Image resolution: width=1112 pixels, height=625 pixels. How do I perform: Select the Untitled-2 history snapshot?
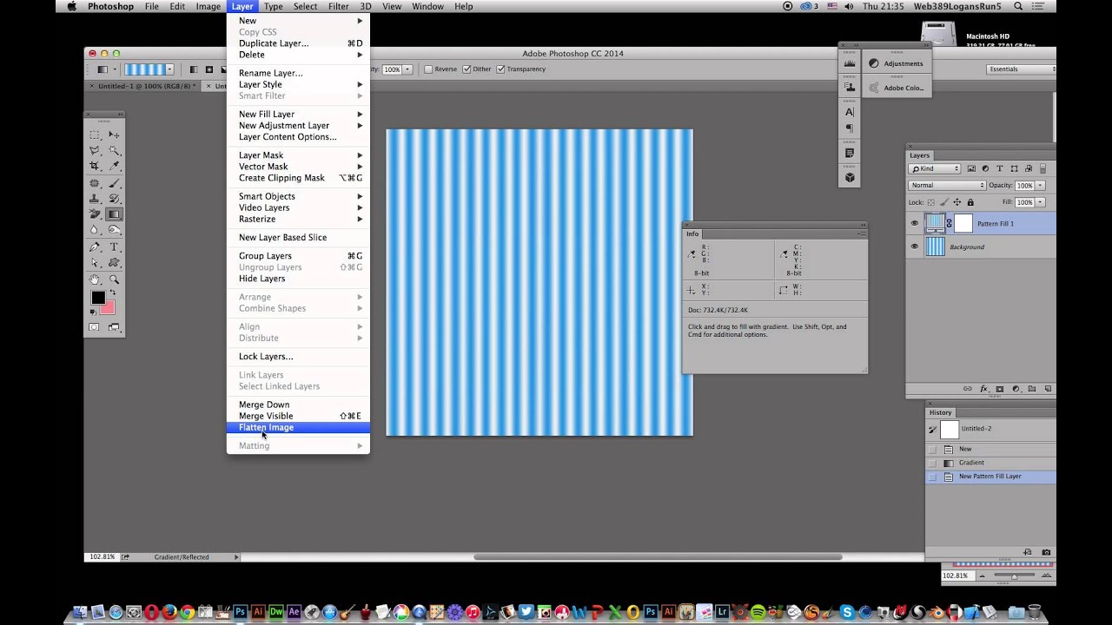[x=990, y=429]
